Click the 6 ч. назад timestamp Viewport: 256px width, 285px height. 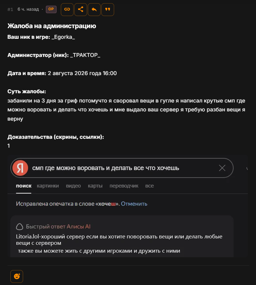(x=28, y=9)
